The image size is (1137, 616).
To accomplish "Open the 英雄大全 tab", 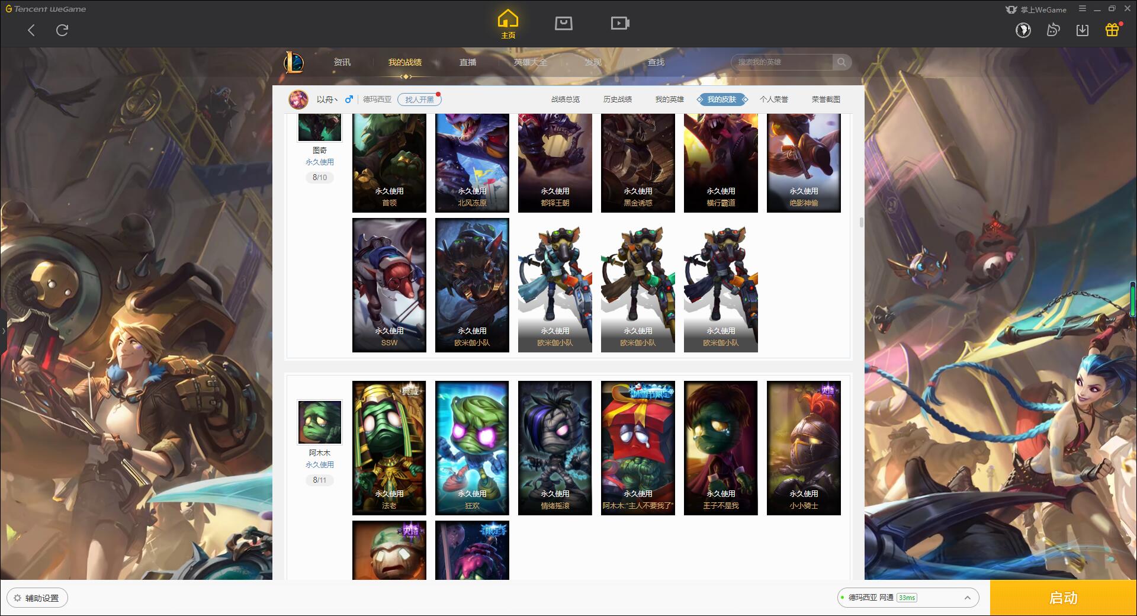I will tap(531, 62).
